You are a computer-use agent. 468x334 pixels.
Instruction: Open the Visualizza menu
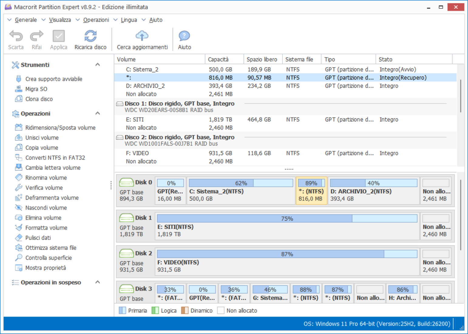(60, 20)
